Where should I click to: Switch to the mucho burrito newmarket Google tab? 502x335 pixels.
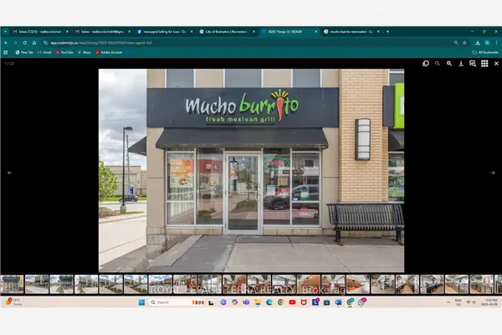[x=351, y=32]
